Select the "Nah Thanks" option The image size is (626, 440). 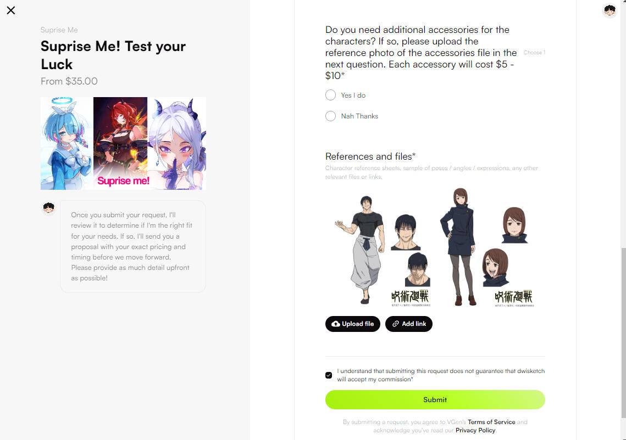click(330, 116)
